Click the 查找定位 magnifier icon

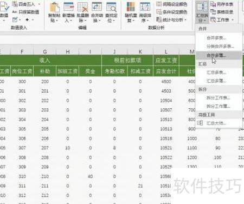click(111, 8)
